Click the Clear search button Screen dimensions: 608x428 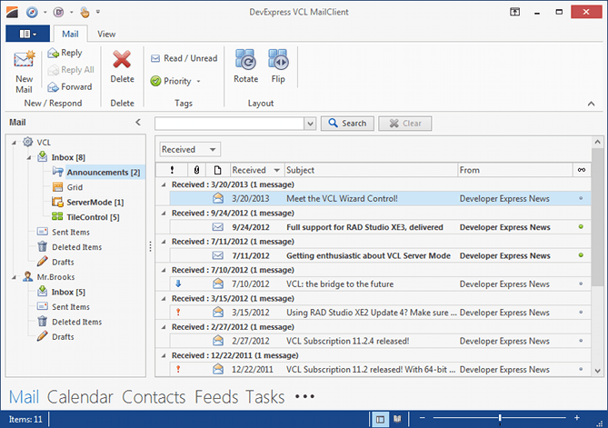405,124
